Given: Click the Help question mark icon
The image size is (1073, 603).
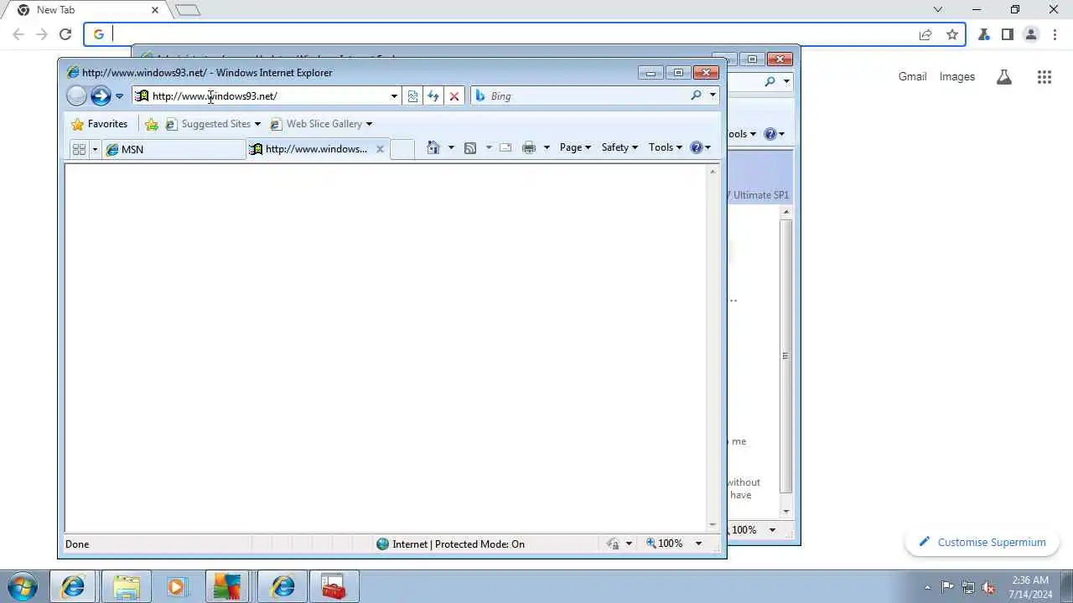Looking at the screenshot, I should point(696,147).
